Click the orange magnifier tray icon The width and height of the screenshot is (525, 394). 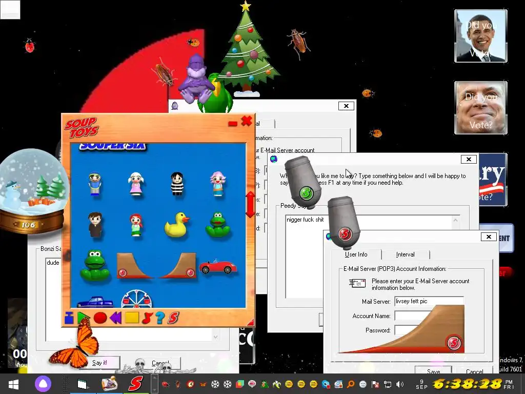point(350,384)
